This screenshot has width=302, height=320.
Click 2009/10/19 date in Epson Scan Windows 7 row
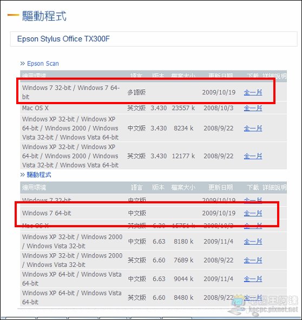tap(219, 92)
